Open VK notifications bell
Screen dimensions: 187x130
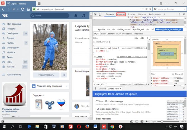point(76,16)
